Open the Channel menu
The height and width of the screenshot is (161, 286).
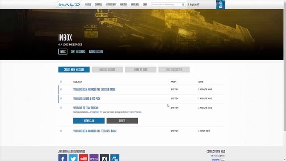[x=98, y=4]
